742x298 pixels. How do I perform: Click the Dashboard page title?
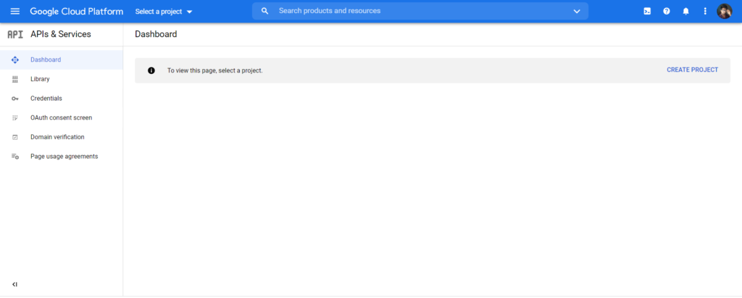[156, 34]
